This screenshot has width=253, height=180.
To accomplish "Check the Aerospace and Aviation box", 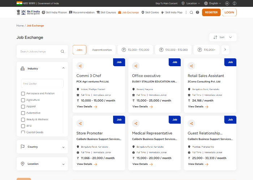I will [23, 94].
